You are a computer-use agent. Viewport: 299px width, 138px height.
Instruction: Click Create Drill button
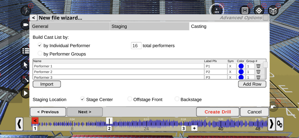coord(218,112)
